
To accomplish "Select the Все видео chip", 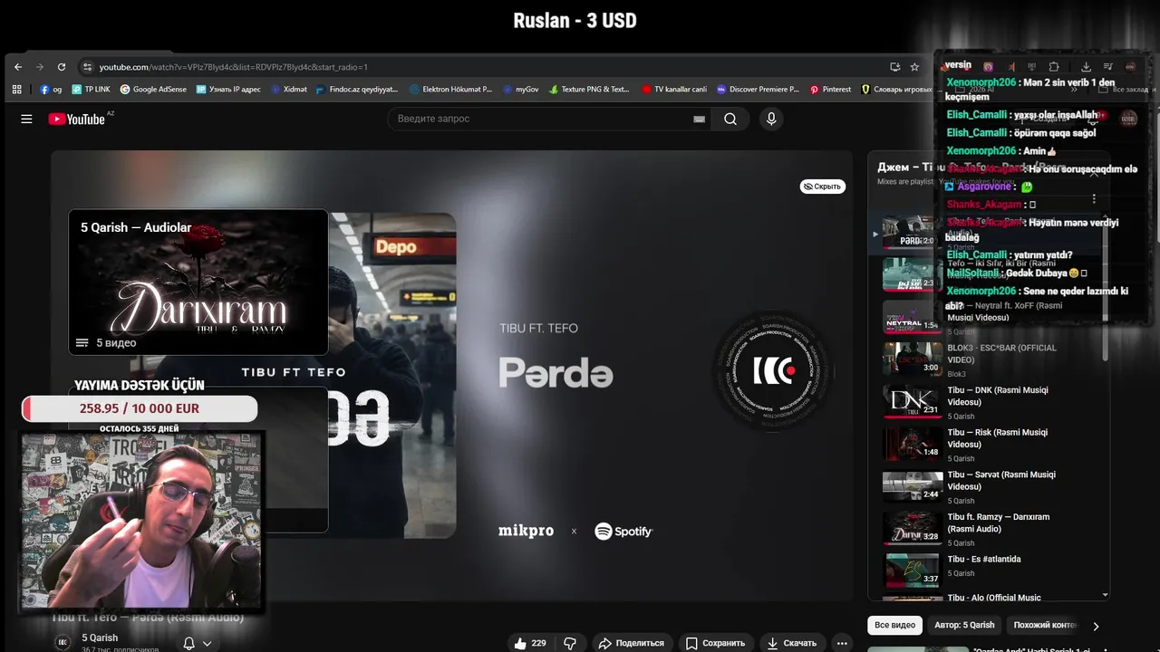I will point(894,626).
